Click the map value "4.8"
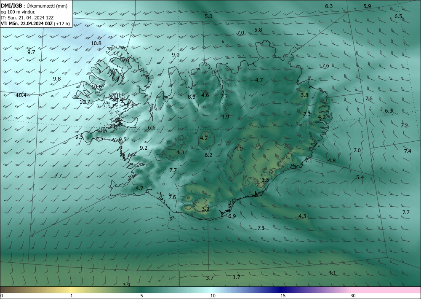421x299 pixels. pos(332,161)
